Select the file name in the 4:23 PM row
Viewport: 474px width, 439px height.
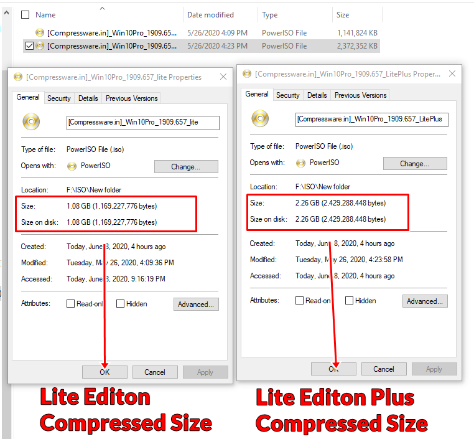pyautogui.click(x=112, y=46)
